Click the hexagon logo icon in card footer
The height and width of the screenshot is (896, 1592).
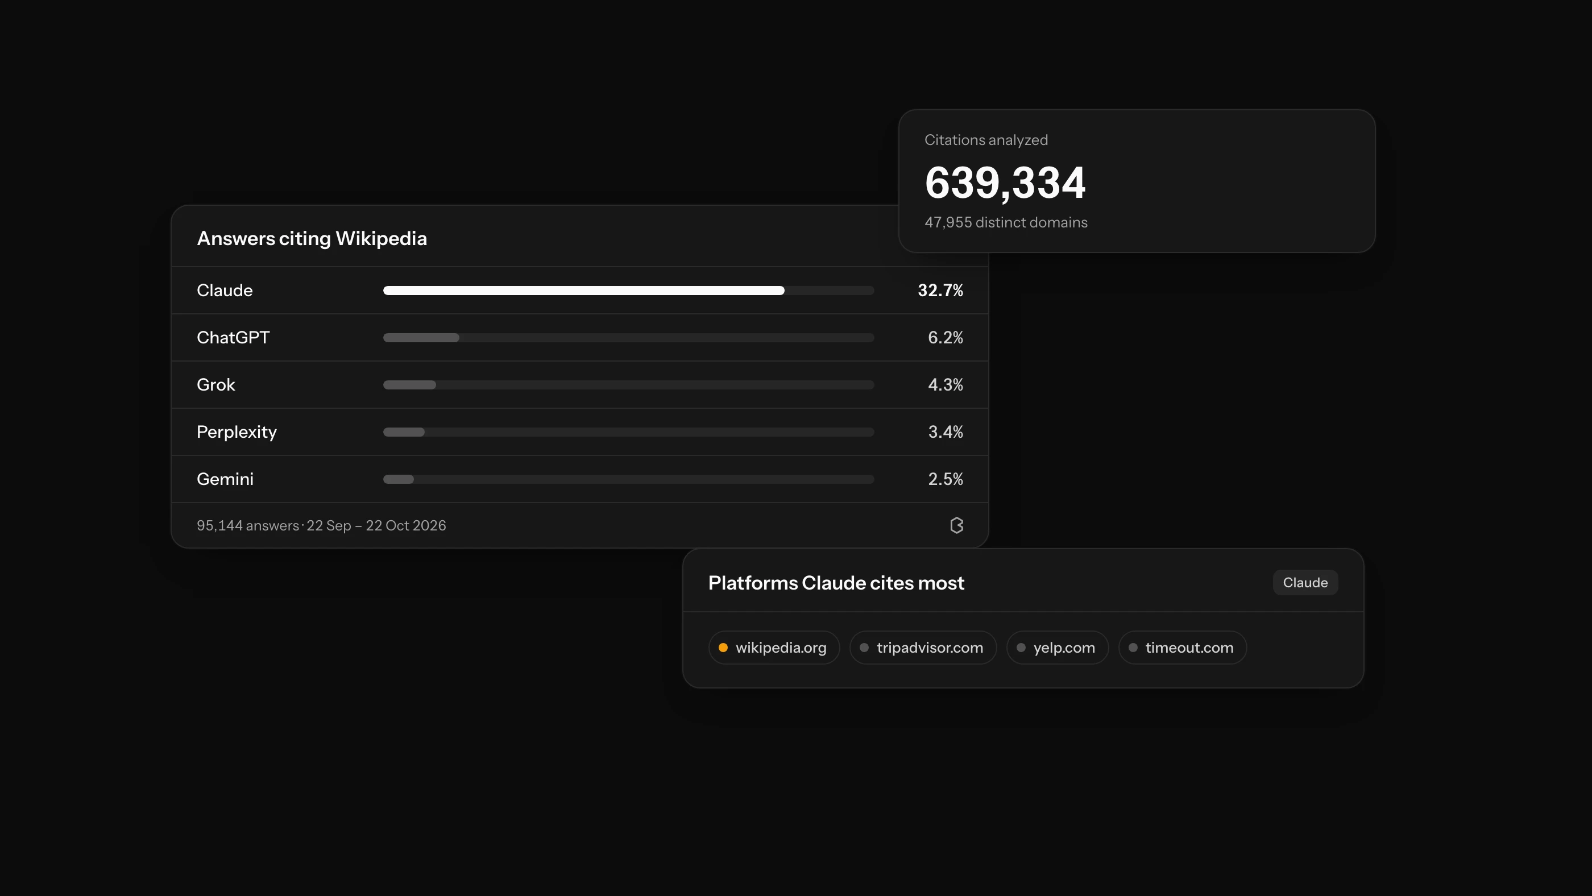pos(957,525)
